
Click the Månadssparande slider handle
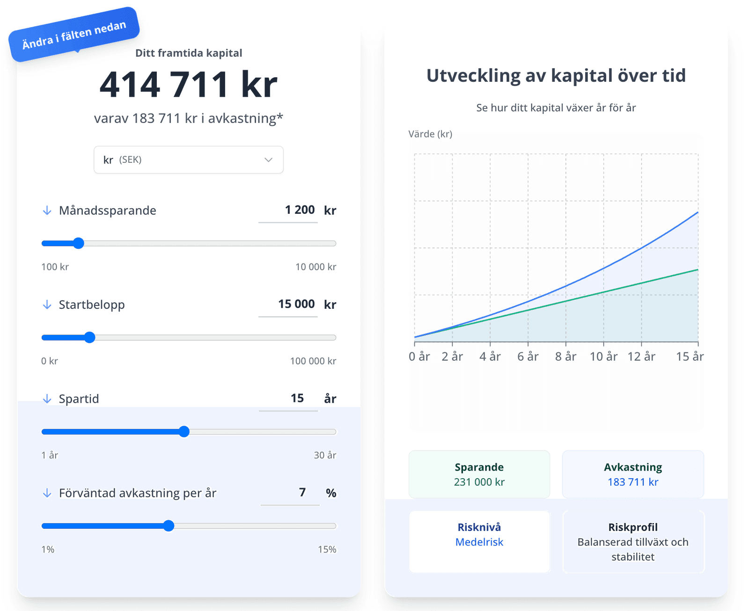coord(79,243)
